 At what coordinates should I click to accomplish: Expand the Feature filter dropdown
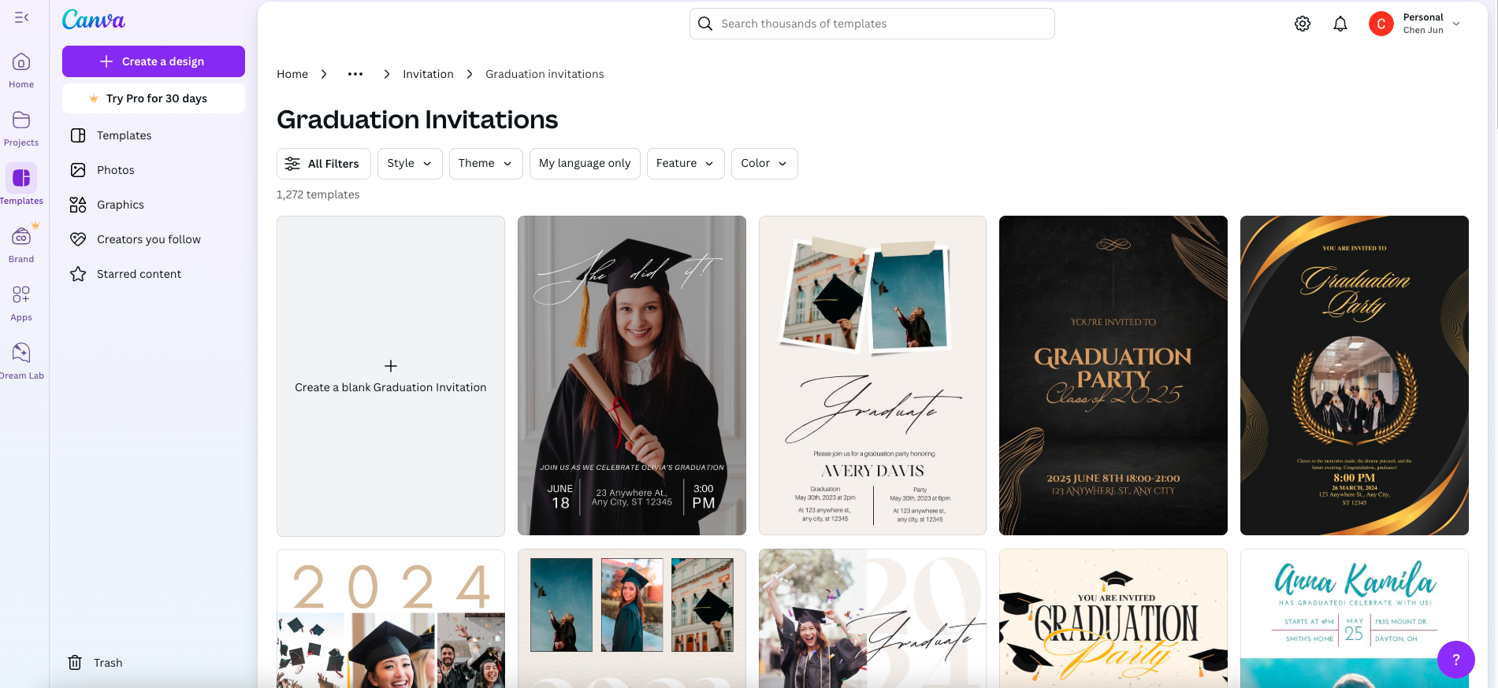pyautogui.click(x=686, y=164)
